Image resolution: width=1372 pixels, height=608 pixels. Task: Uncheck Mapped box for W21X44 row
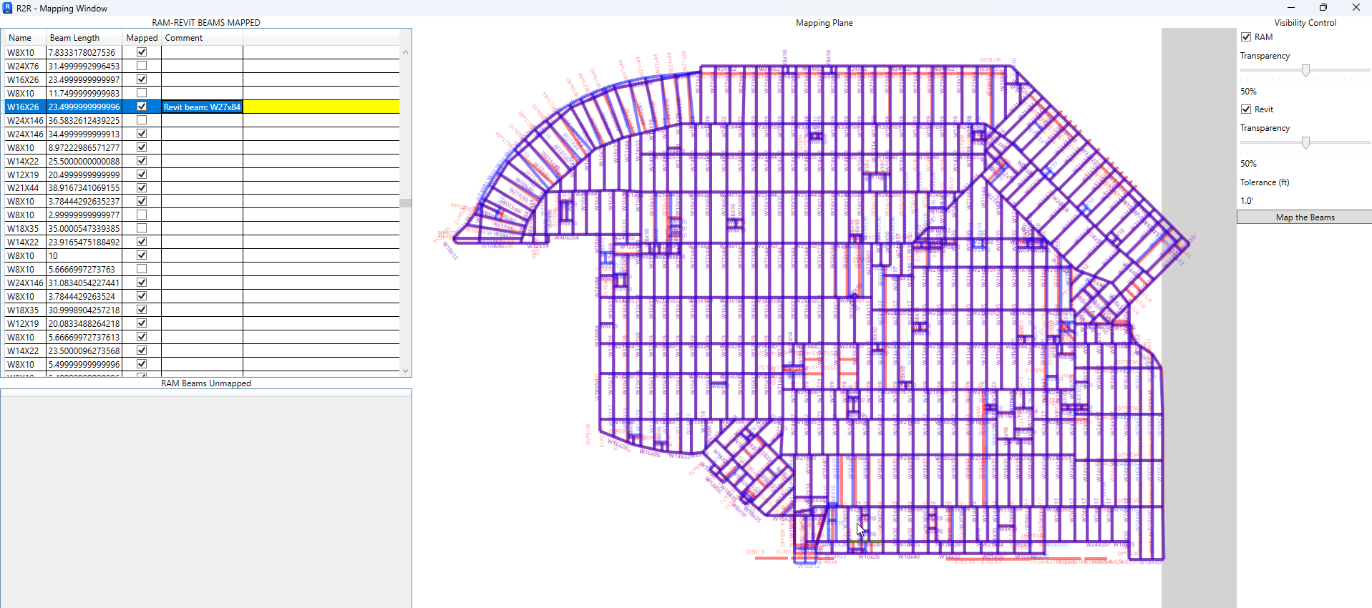pyautogui.click(x=142, y=187)
